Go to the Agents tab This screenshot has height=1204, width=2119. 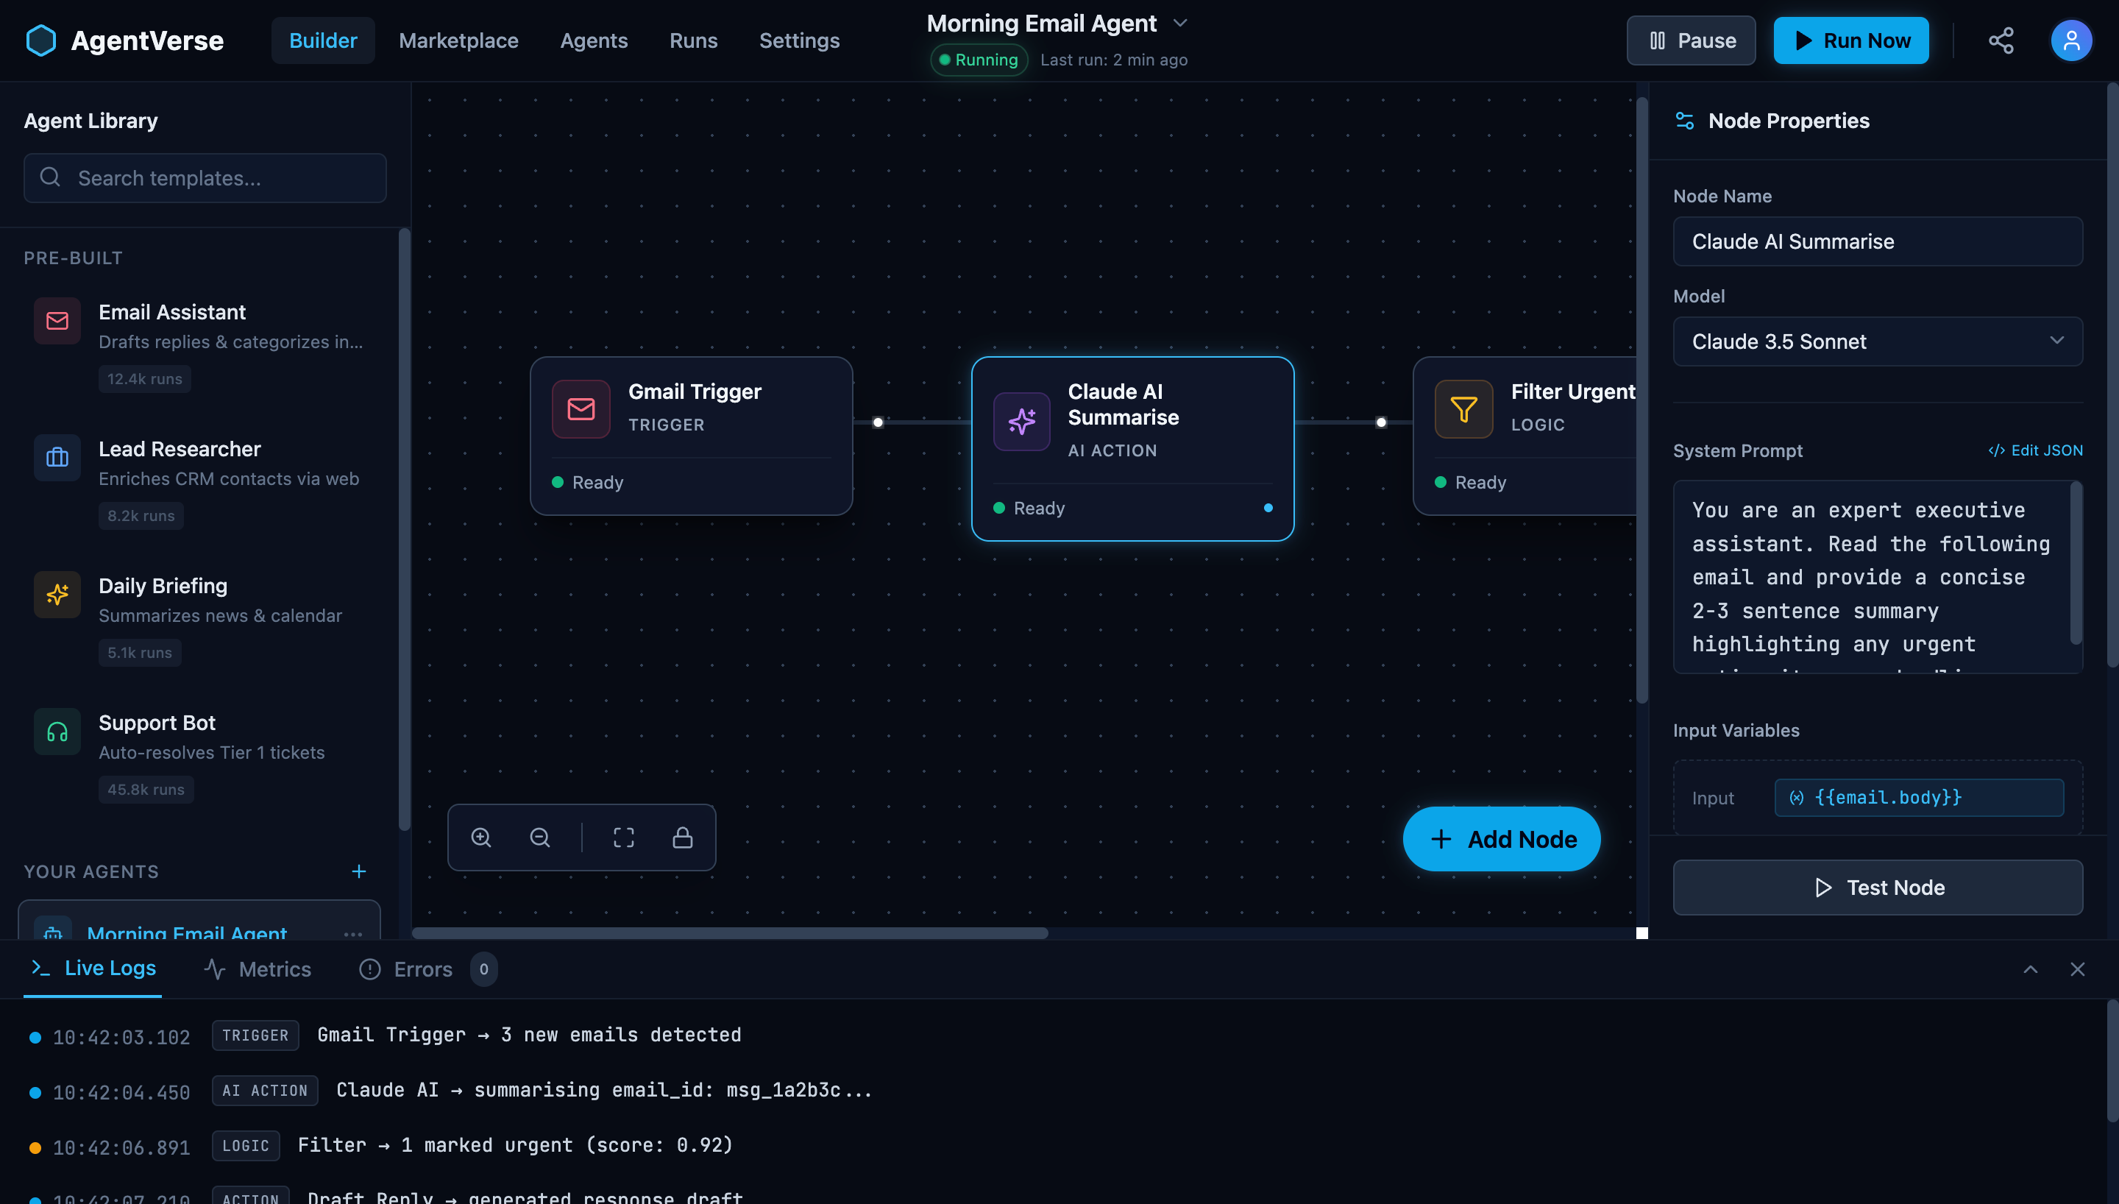594,40
